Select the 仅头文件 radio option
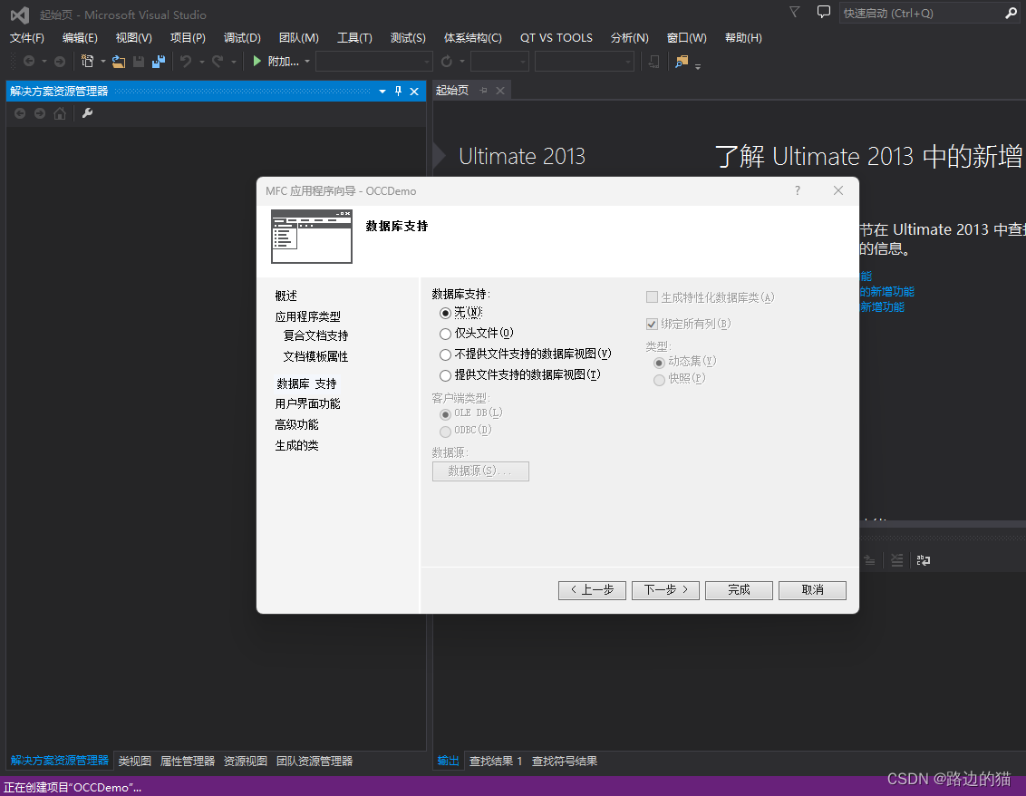The height and width of the screenshot is (796, 1026). pos(477,334)
